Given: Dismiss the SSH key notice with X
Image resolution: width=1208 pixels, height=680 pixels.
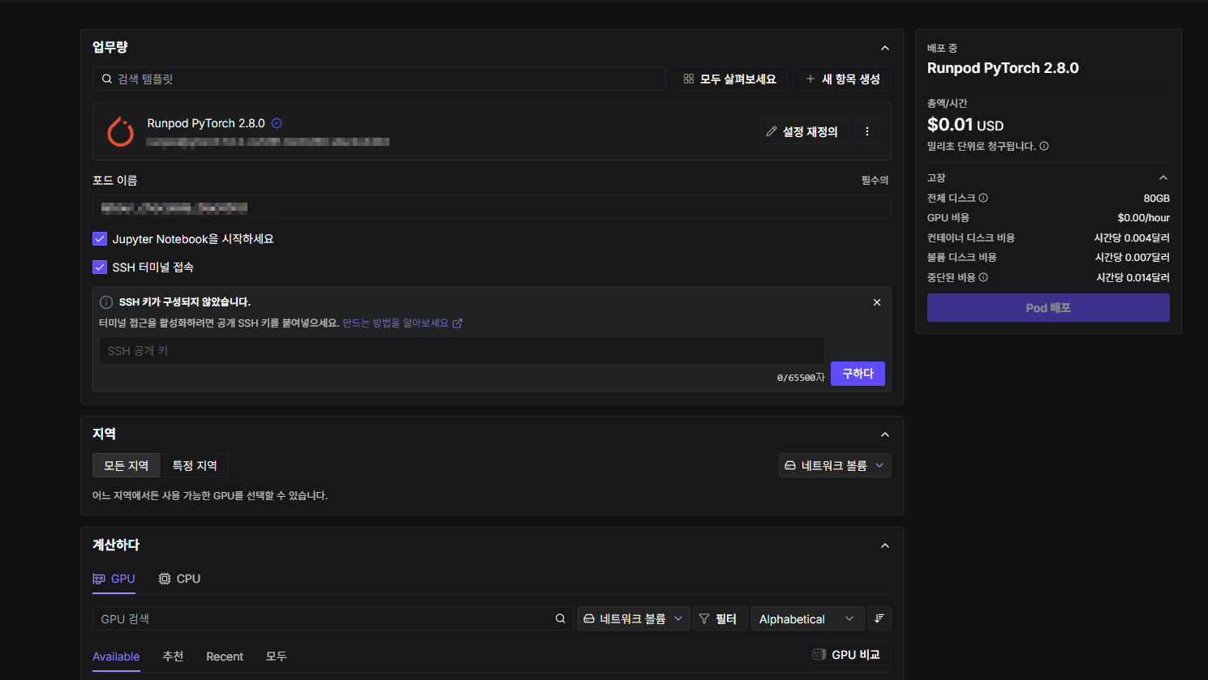Looking at the screenshot, I should coord(877,302).
